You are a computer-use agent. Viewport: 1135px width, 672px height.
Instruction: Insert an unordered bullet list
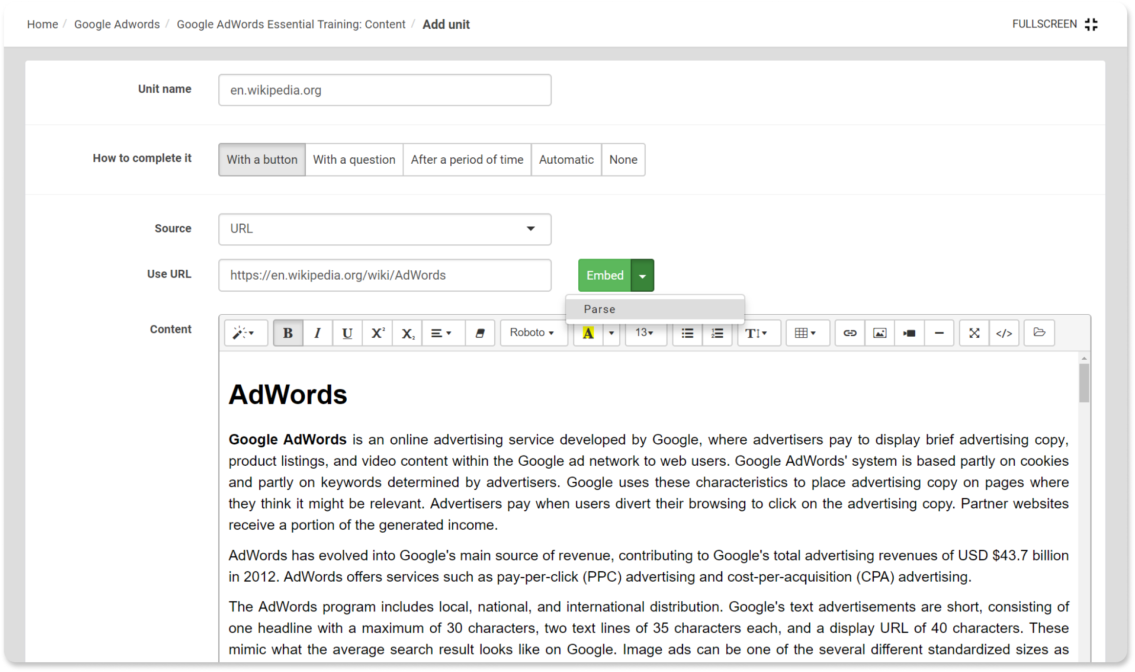tap(687, 333)
